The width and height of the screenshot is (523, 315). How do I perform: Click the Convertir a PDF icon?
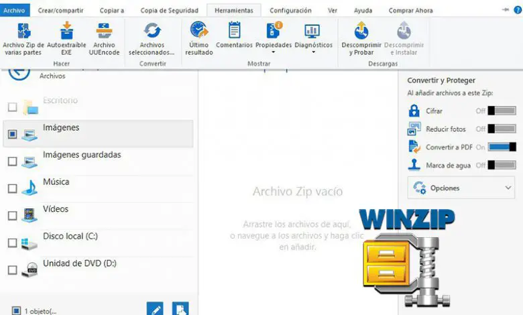414,147
